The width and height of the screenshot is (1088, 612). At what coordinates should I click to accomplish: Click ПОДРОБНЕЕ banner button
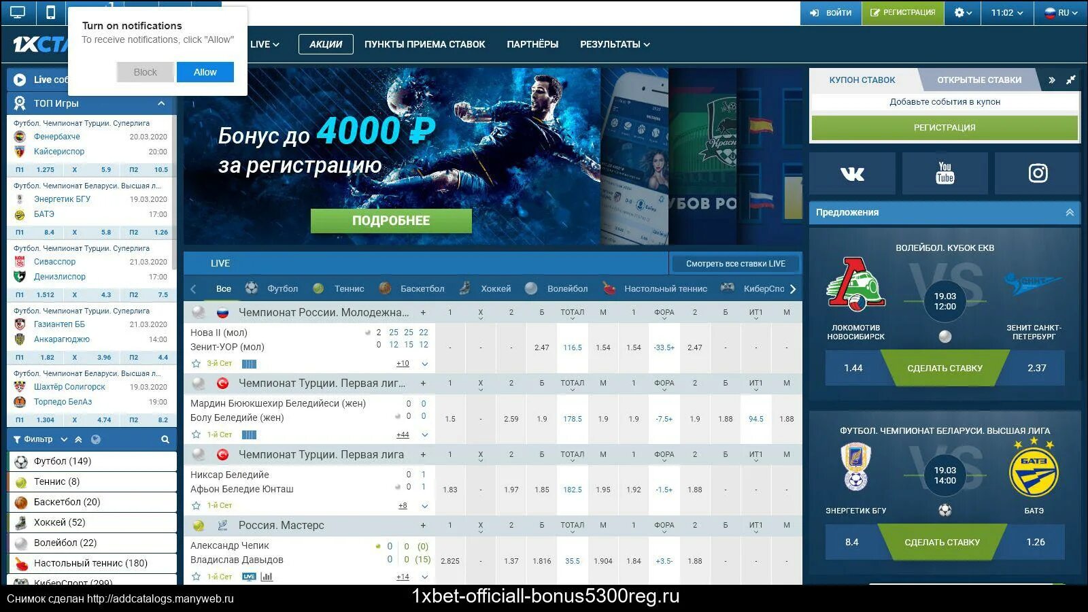pos(391,220)
